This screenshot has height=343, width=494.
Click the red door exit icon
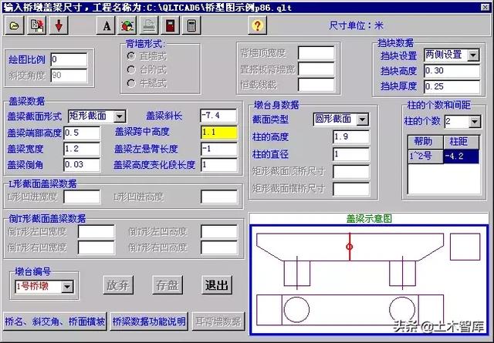(169, 25)
